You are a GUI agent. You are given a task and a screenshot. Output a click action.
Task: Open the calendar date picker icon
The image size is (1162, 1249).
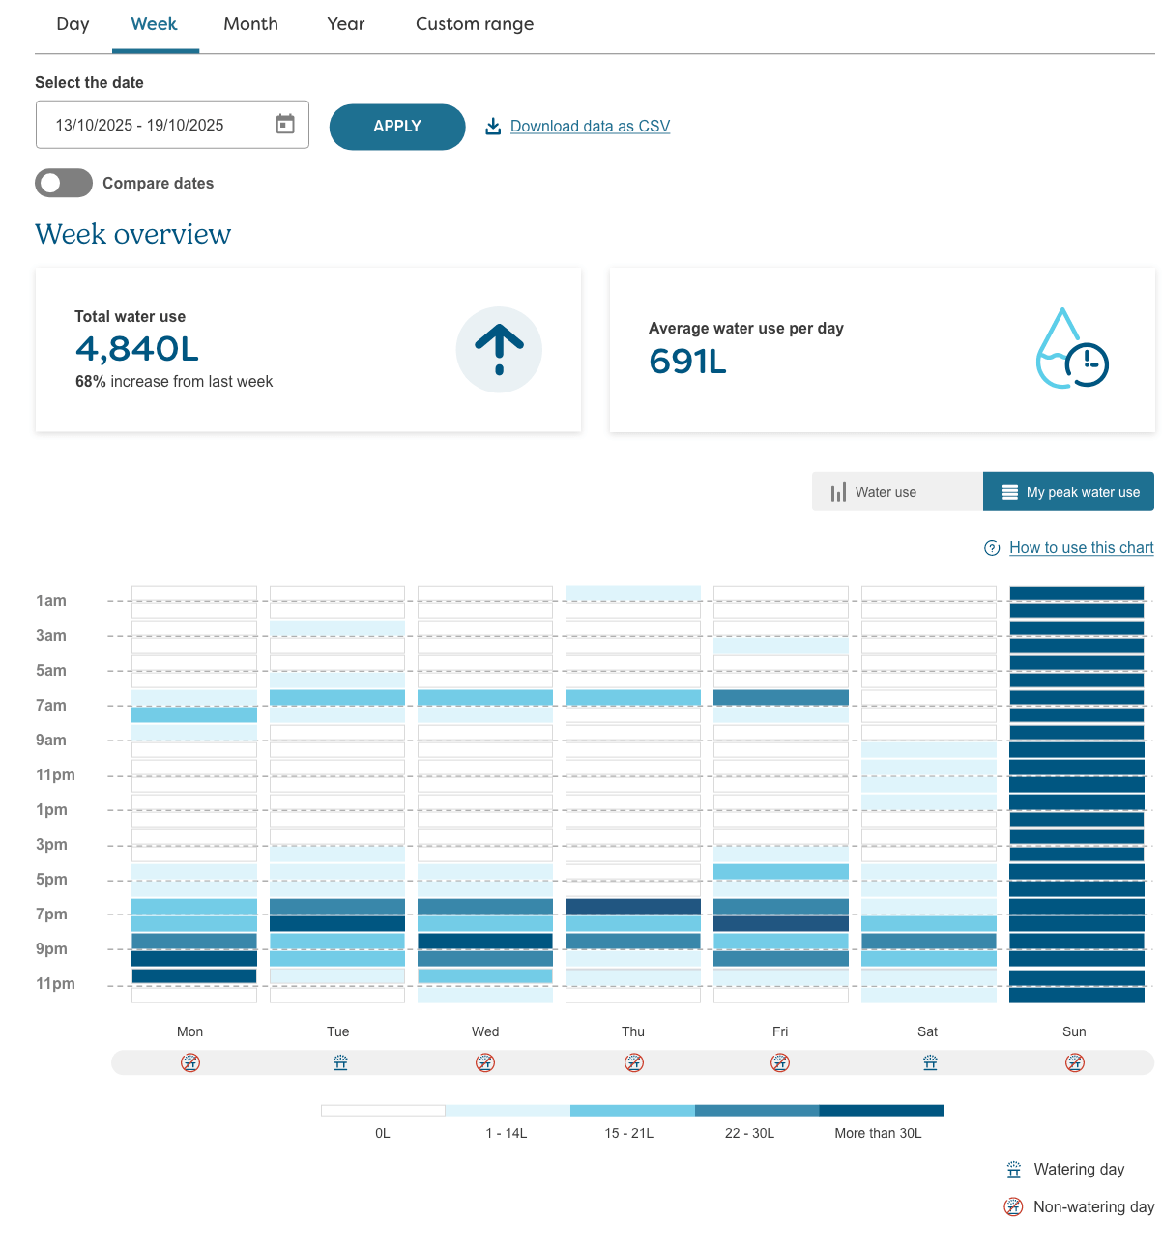tap(284, 124)
